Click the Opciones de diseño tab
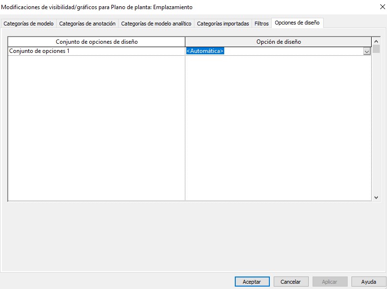Screen dimensions: 387x289 point(297,23)
